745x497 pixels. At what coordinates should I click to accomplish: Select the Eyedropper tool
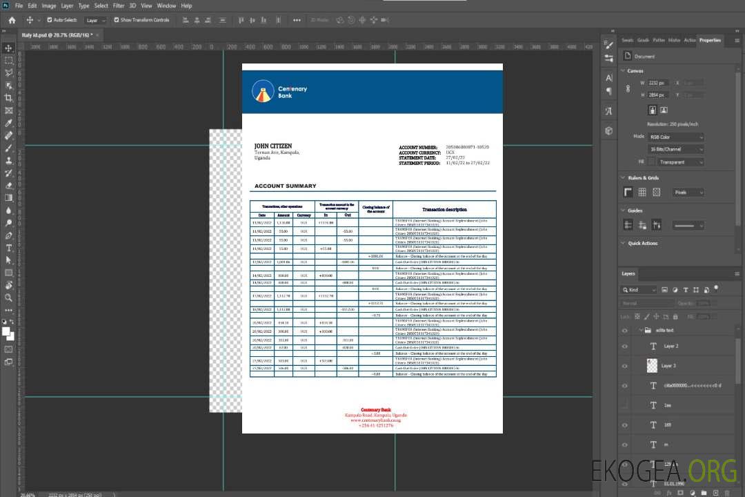click(9, 123)
